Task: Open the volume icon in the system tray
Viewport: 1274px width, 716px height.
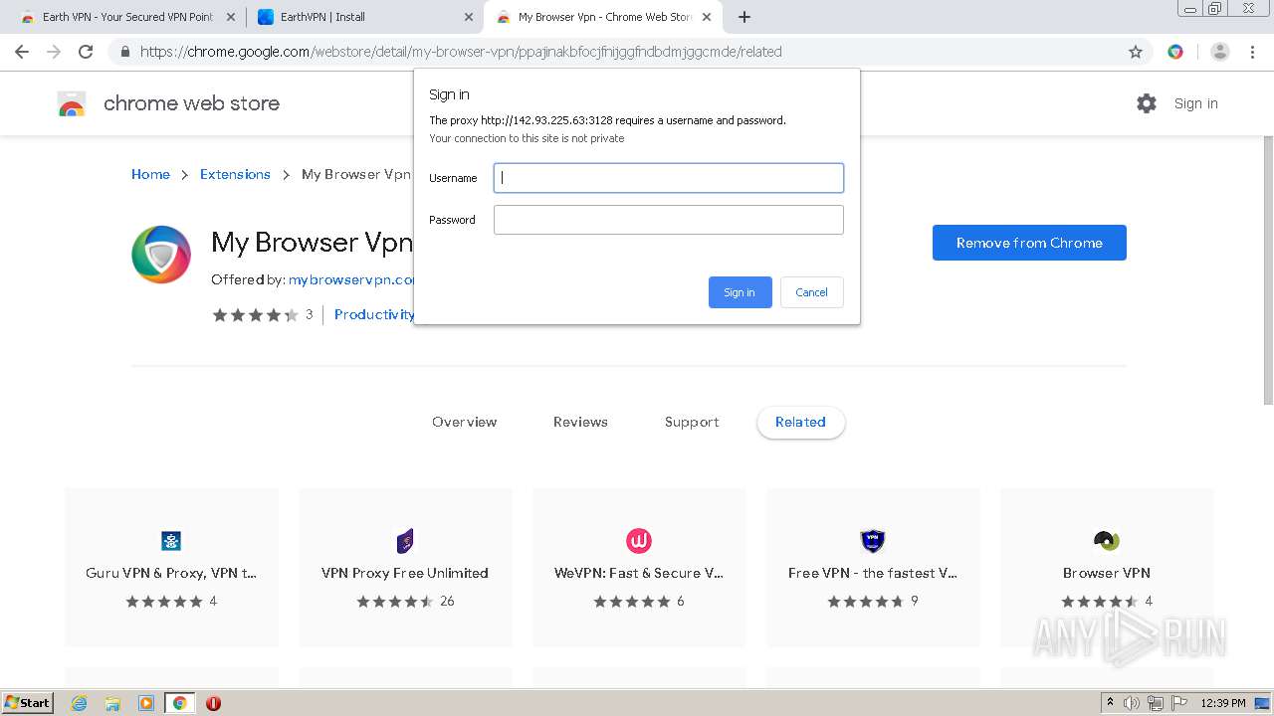Action: (x=1132, y=703)
